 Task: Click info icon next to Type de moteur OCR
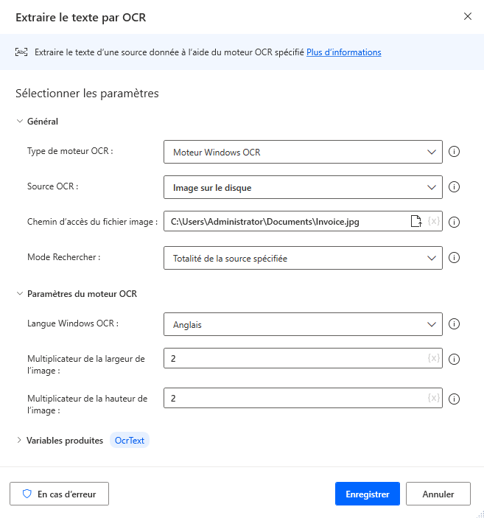tap(455, 153)
